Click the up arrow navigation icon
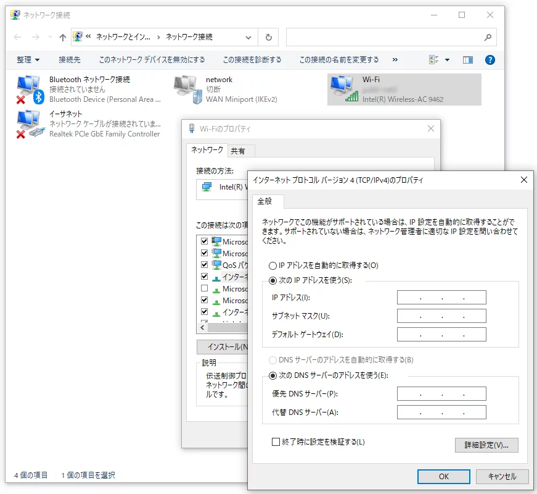The width and height of the screenshot is (537, 494). (x=62, y=37)
